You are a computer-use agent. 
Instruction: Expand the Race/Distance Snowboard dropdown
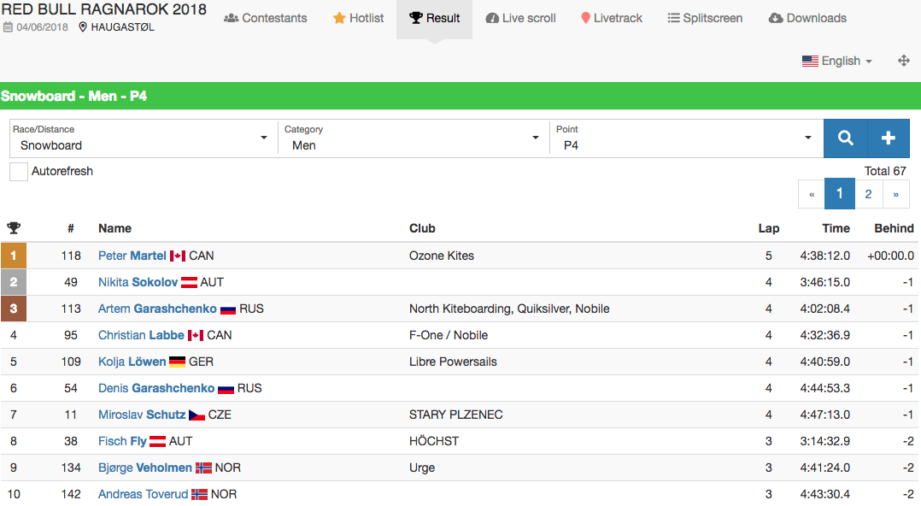pos(144,138)
